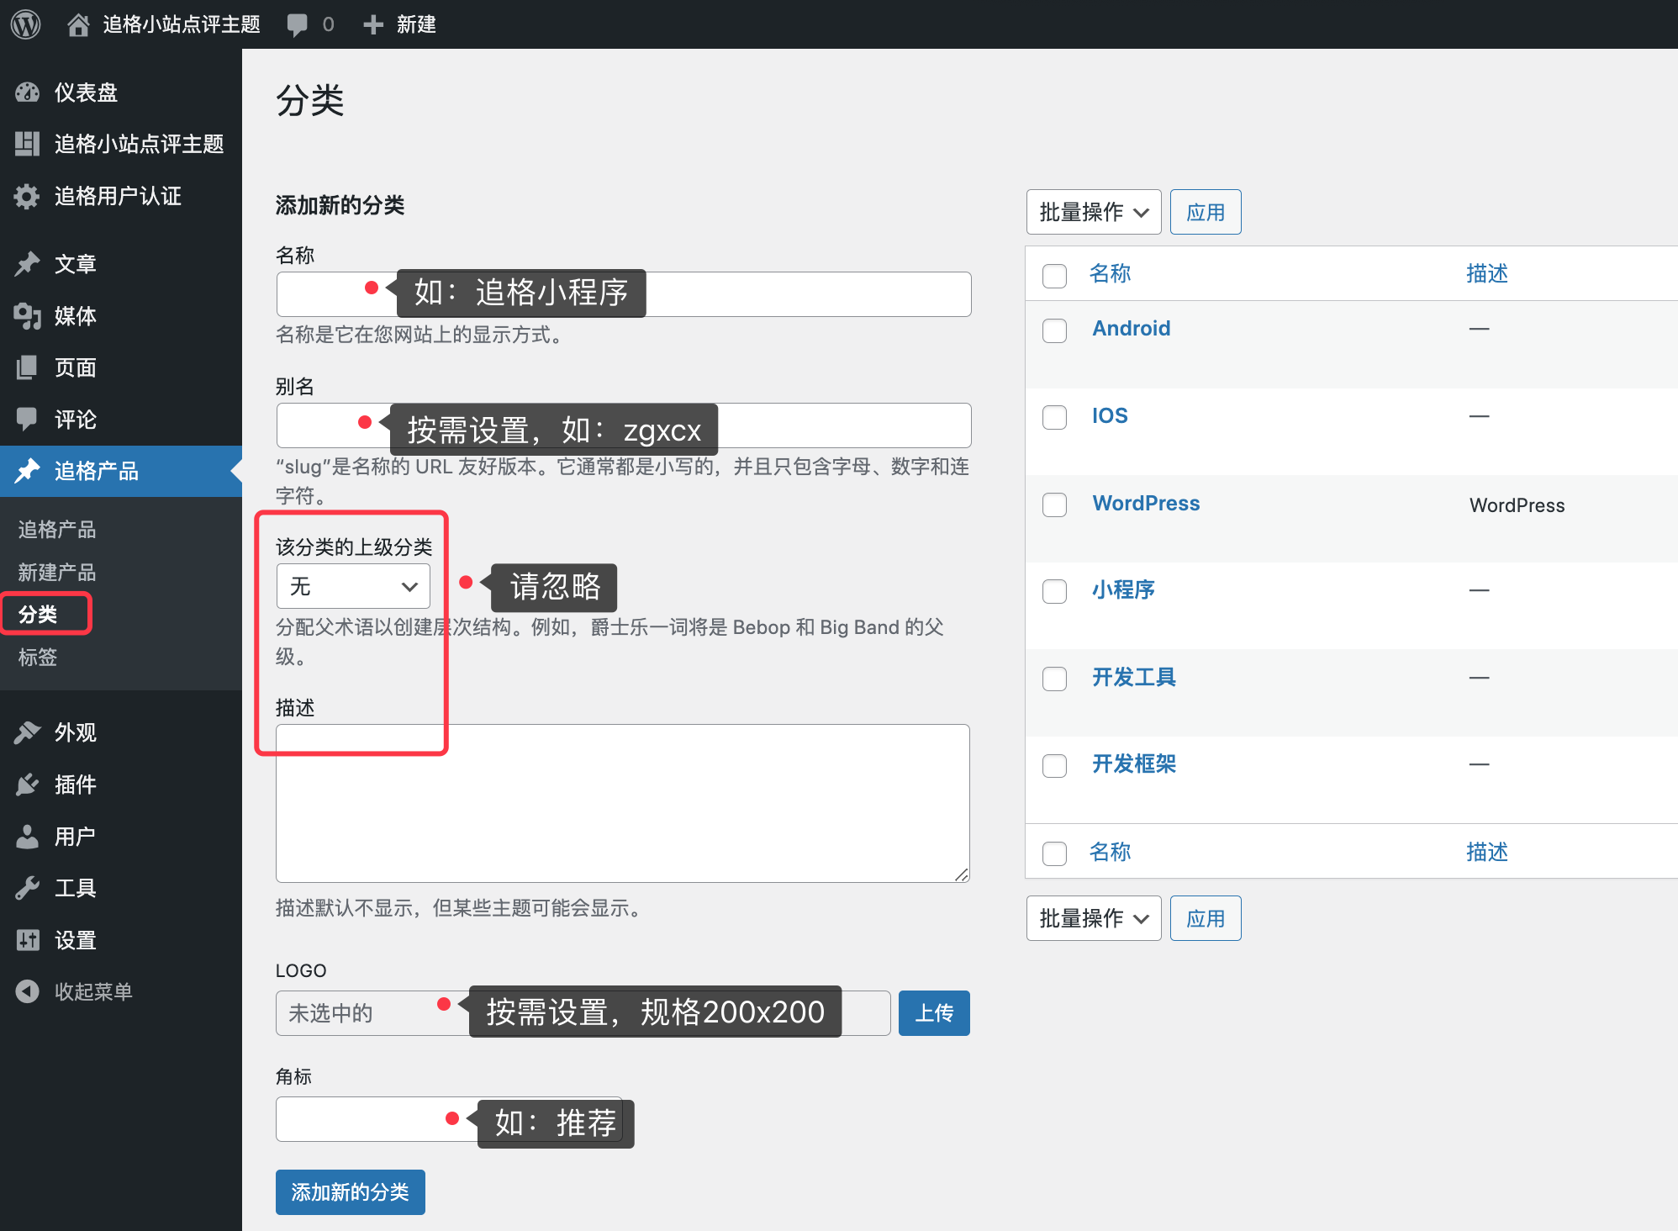Click the WordPress logo icon

(x=26, y=24)
